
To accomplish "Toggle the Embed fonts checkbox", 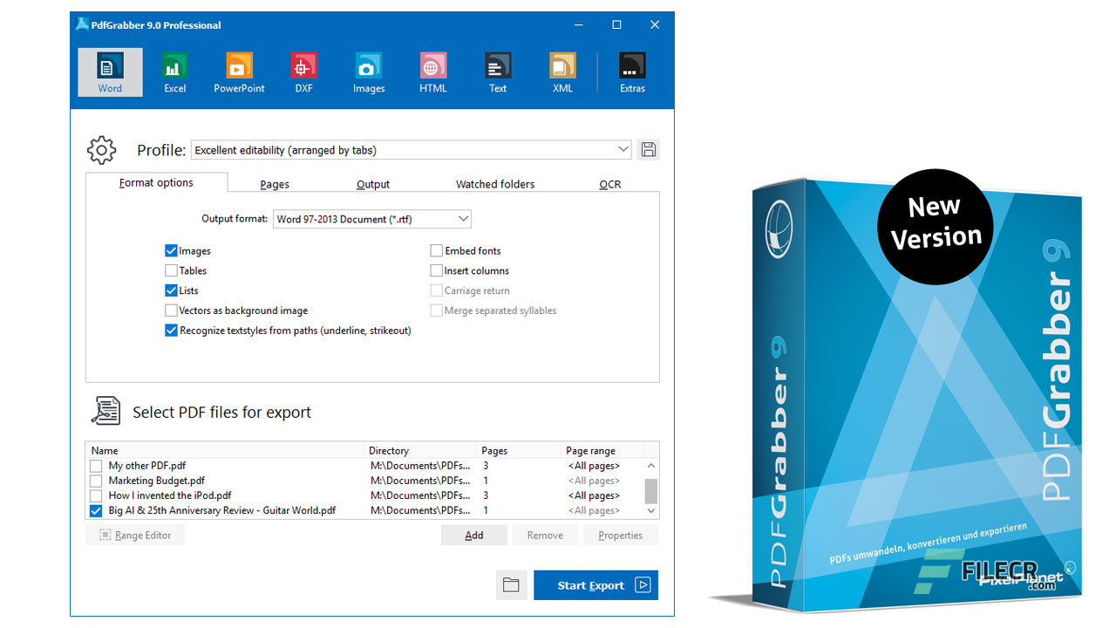I will 437,250.
